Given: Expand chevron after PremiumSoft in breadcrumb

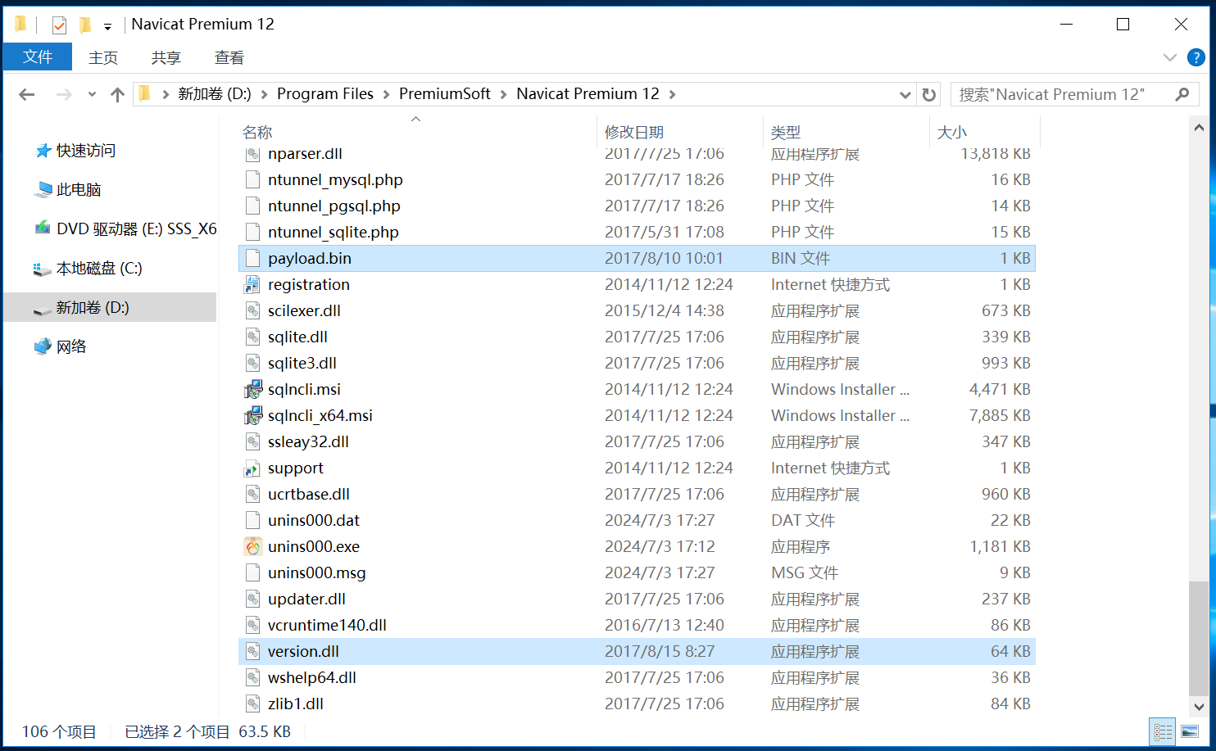Looking at the screenshot, I should pos(503,95).
